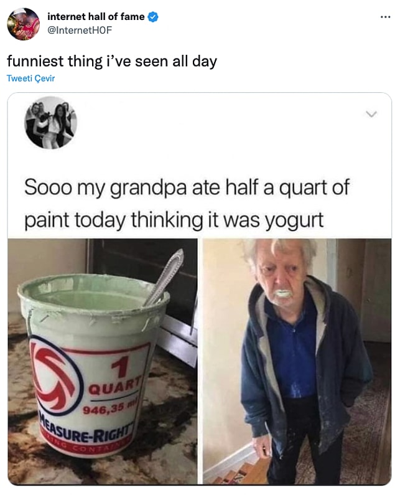Open the internet hall of fame profile avatar

(x=24, y=24)
